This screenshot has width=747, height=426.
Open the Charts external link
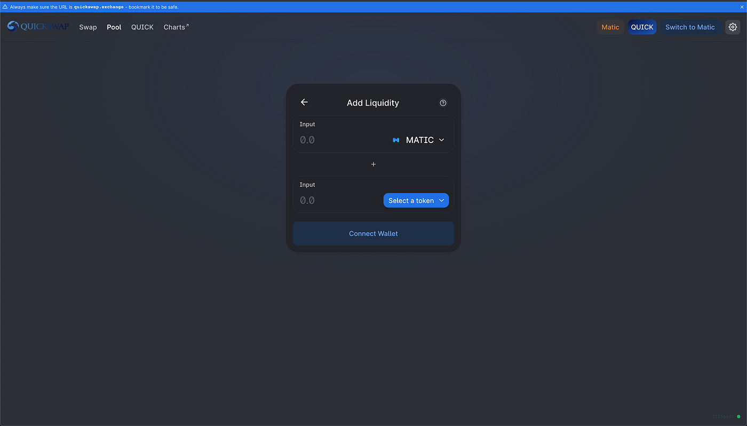tap(176, 27)
